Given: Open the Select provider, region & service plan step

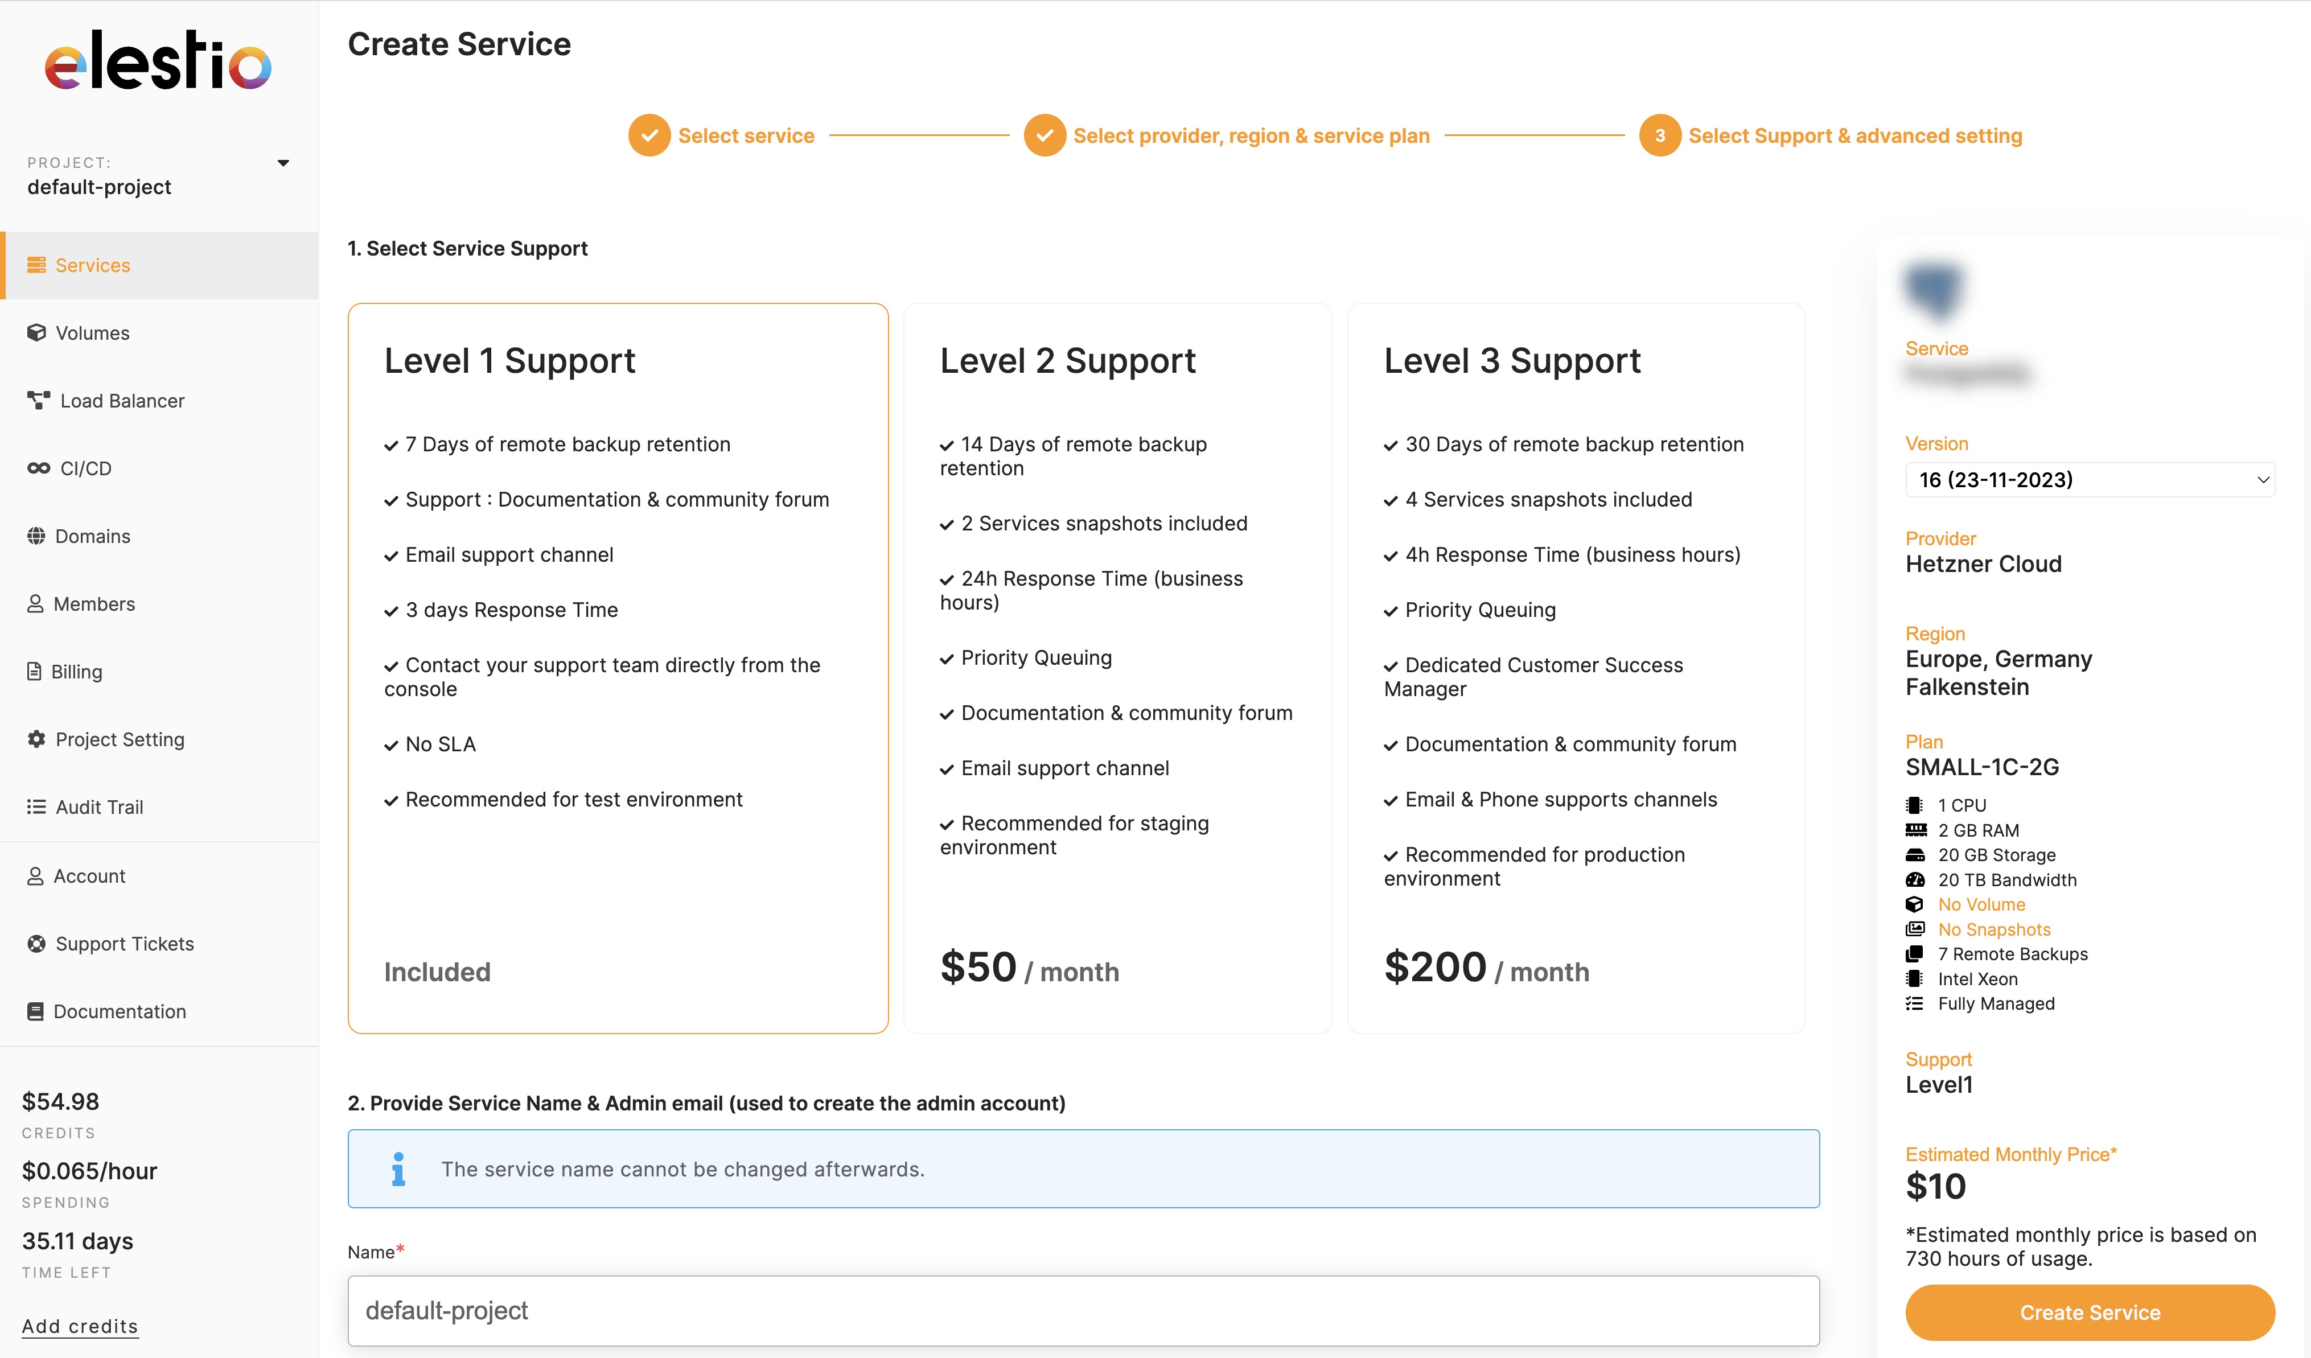Looking at the screenshot, I should click(1252, 135).
